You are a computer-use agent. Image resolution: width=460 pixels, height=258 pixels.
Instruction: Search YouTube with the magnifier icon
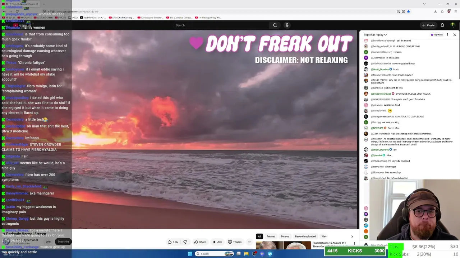point(275,25)
